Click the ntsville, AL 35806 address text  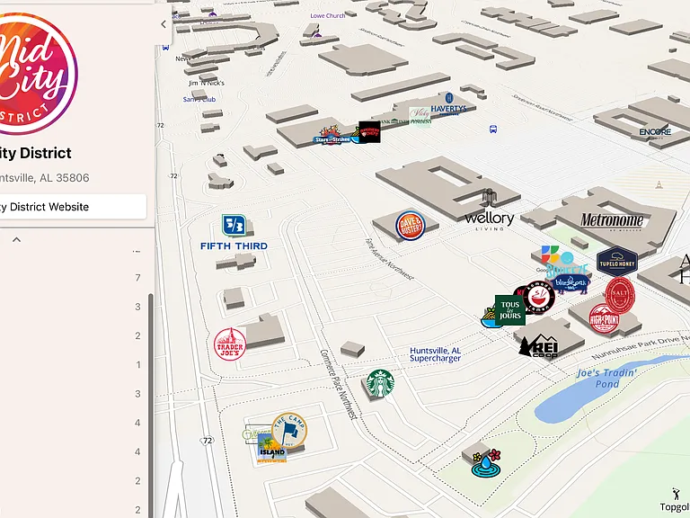pos(44,178)
